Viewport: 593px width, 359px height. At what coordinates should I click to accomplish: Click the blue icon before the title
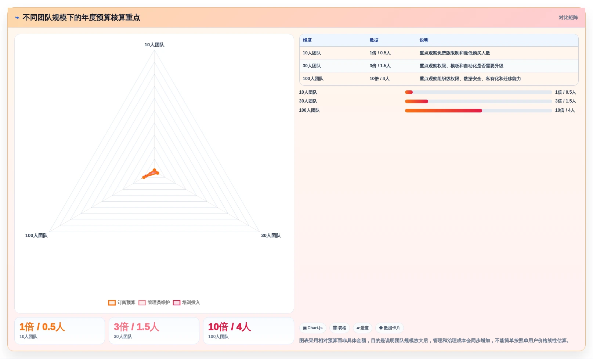17,18
